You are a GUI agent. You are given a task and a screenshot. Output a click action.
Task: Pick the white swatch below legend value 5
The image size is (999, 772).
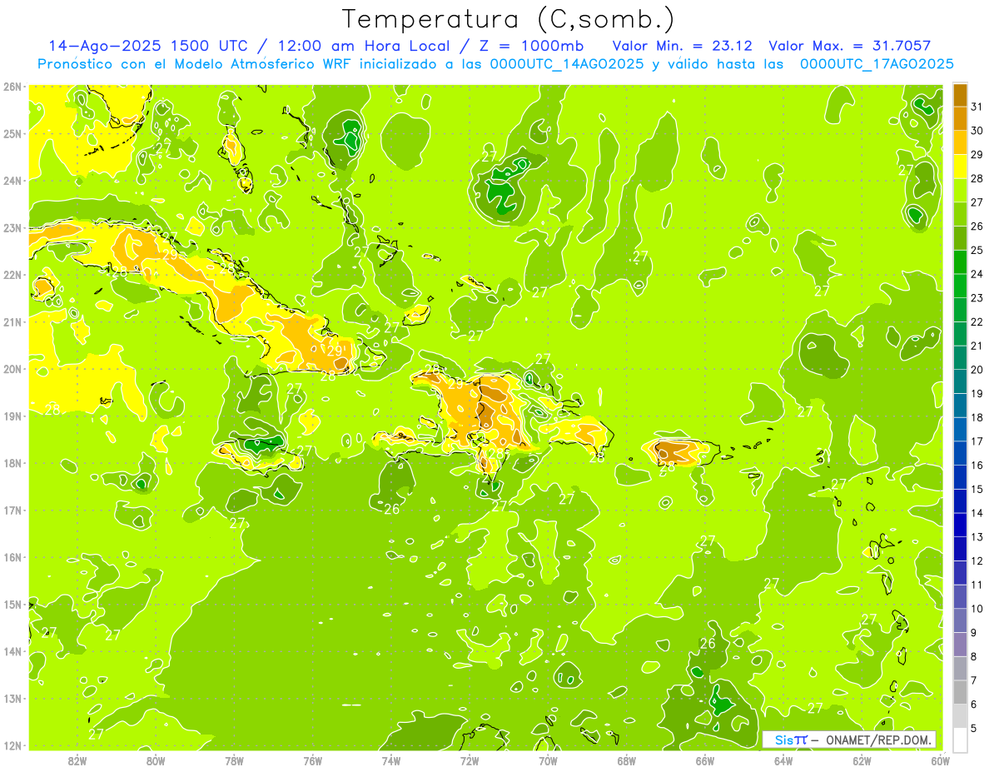point(960,740)
